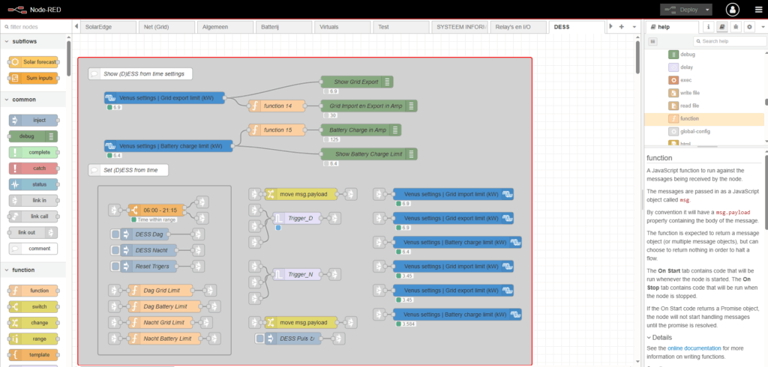Viewport: 768px width, 367px height.
Task: Open the configuration nodes gear tab
Action: click(748, 27)
